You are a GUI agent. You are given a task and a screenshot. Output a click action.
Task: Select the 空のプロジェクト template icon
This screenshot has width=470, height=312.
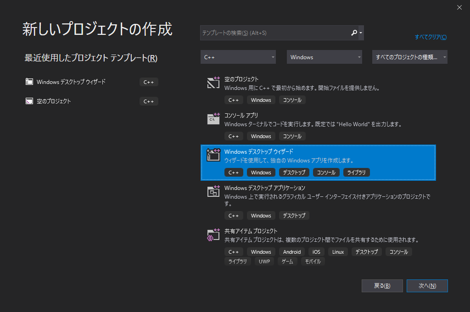pyautogui.click(x=213, y=83)
